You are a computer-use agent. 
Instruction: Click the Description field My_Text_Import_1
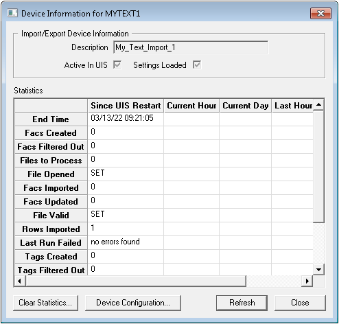(x=191, y=47)
